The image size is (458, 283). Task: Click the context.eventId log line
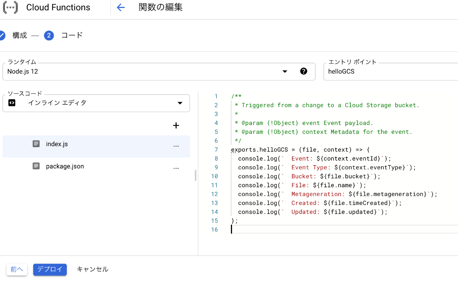coord(314,158)
